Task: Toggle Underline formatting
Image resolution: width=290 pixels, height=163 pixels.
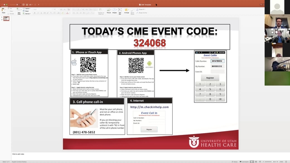Action: [41, 13]
